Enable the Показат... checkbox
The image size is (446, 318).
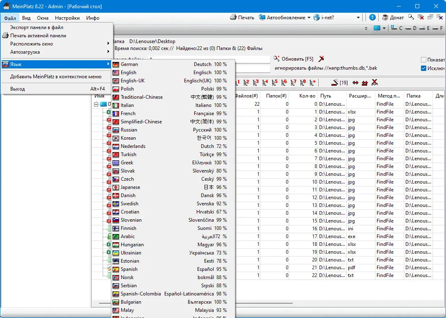point(424,60)
